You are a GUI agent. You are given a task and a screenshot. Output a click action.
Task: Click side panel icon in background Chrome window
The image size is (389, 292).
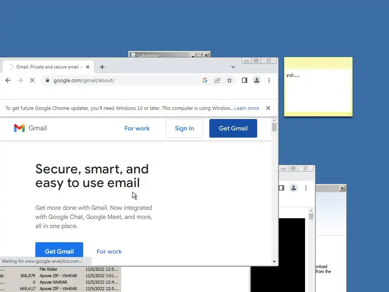281,188
